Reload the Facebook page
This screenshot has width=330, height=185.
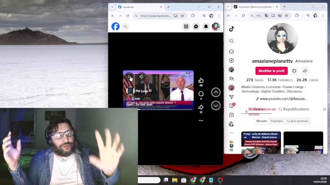[127, 16]
